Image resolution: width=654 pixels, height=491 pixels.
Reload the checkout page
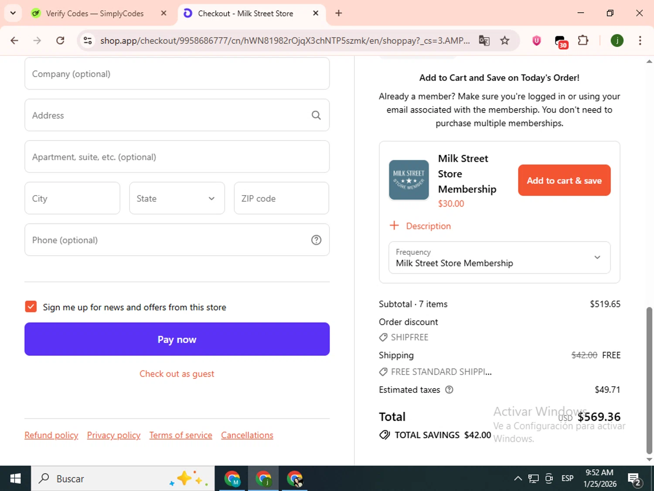click(60, 41)
